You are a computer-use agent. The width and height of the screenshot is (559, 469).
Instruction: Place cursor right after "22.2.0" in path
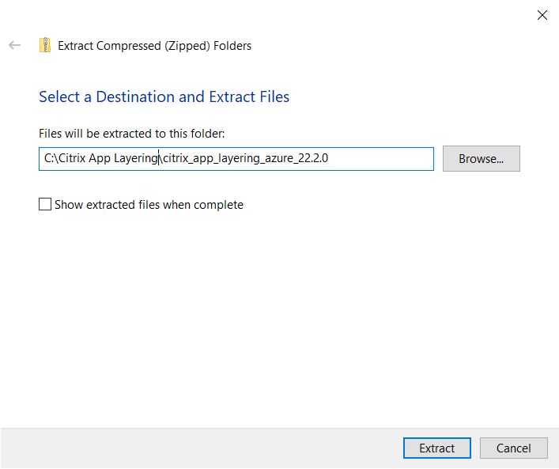click(329, 158)
